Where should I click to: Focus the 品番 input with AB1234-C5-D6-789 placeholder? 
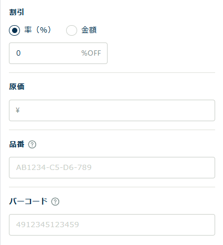point(112,167)
